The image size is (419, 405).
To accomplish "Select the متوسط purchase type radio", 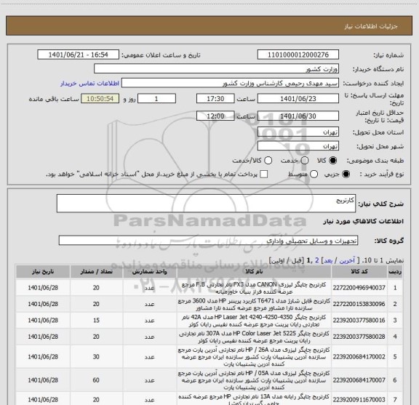I will (314, 175).
